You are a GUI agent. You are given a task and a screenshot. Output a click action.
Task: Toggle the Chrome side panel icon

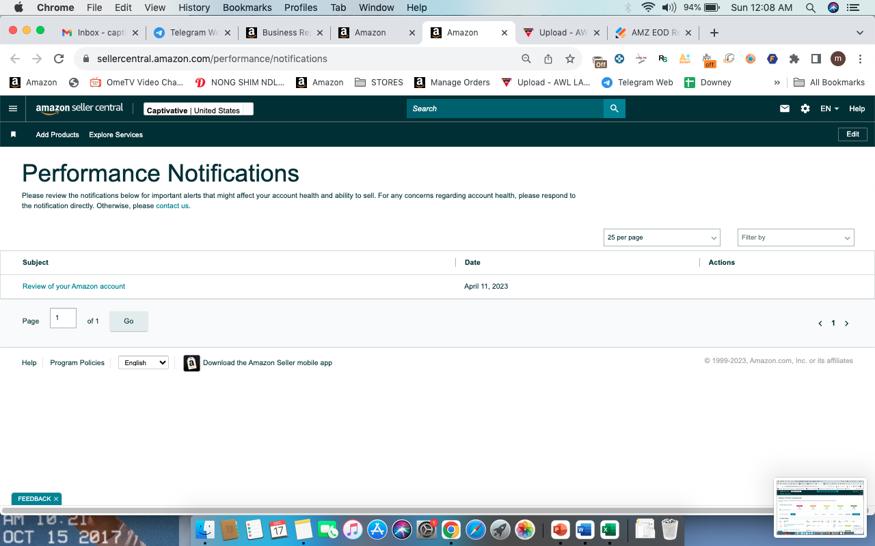point(816,59)
